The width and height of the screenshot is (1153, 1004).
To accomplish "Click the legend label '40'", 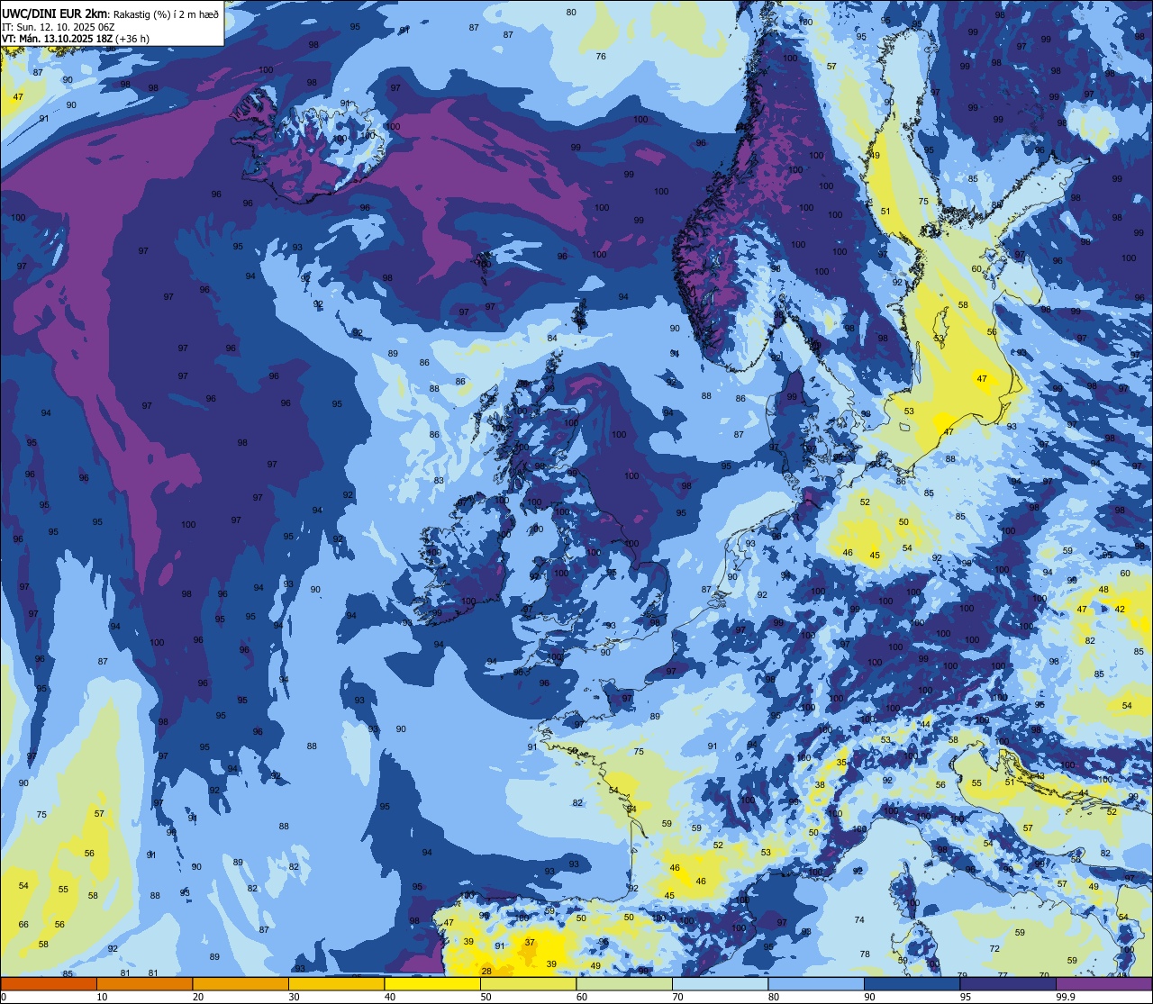I will (390, 997).
